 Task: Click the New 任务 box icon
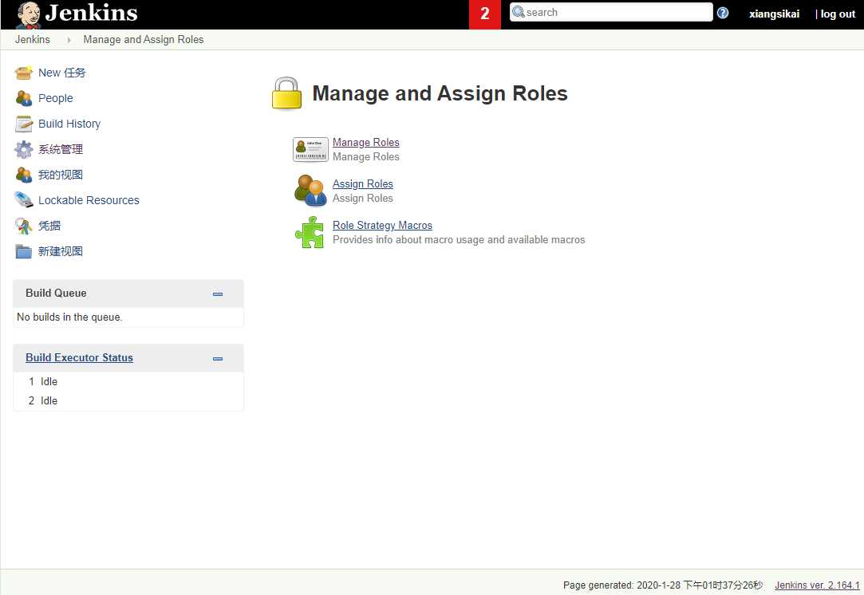point(24,73)
